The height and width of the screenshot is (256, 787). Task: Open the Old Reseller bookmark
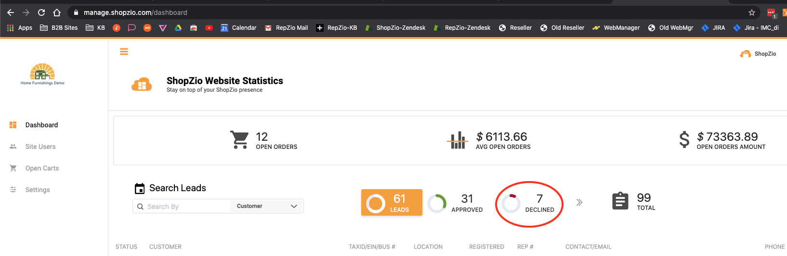tap(562, 28)
